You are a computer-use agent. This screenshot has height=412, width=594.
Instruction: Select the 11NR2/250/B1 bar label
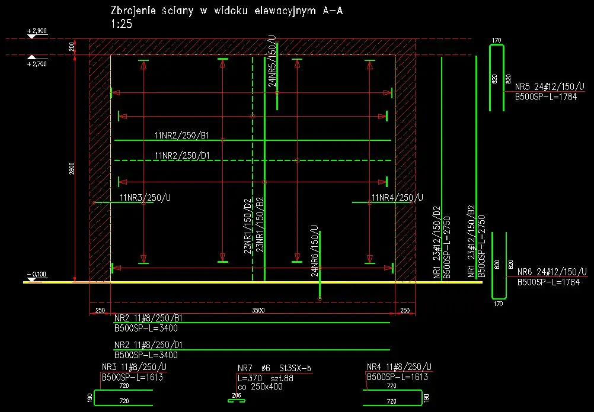point(182,136)
